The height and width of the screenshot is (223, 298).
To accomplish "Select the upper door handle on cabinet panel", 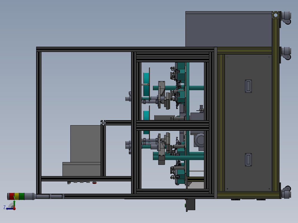I will (x=248, y=86).
